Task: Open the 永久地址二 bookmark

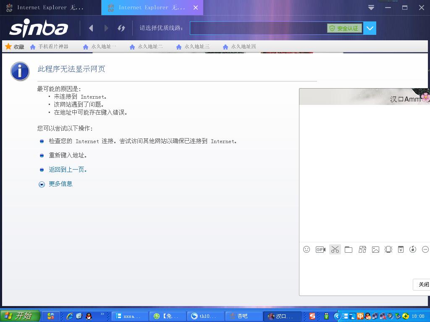Action: [x=147, y=46]
